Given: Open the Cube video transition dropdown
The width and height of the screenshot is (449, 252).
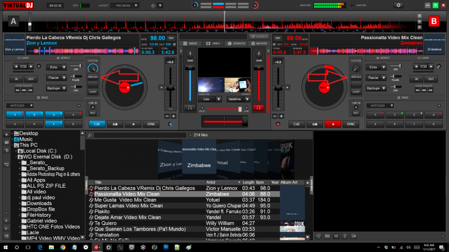Looking at the screenshot, I should (x=210, y=99).
